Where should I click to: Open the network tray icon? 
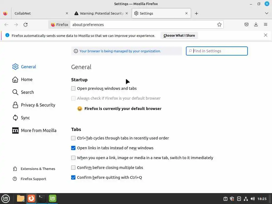pyautogui.click(x=246, y=199)
